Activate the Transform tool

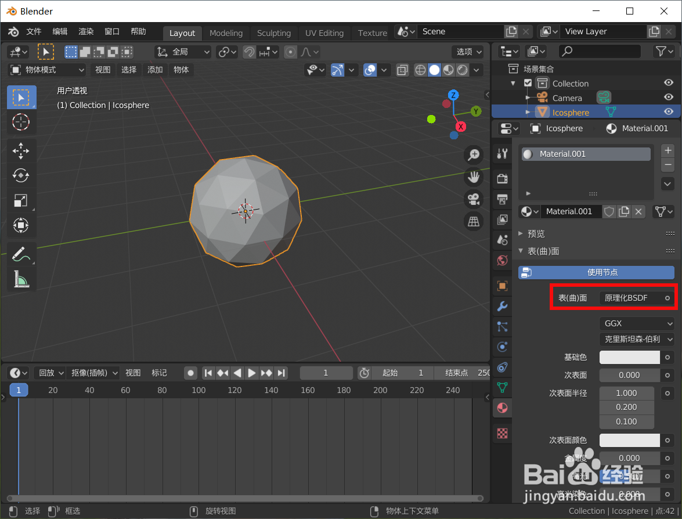tap(21, 225)
